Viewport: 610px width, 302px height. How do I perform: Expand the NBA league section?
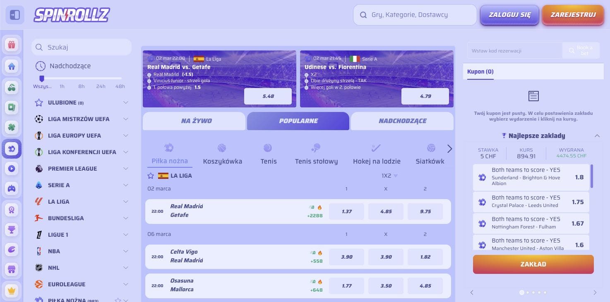tap(126, 251)
